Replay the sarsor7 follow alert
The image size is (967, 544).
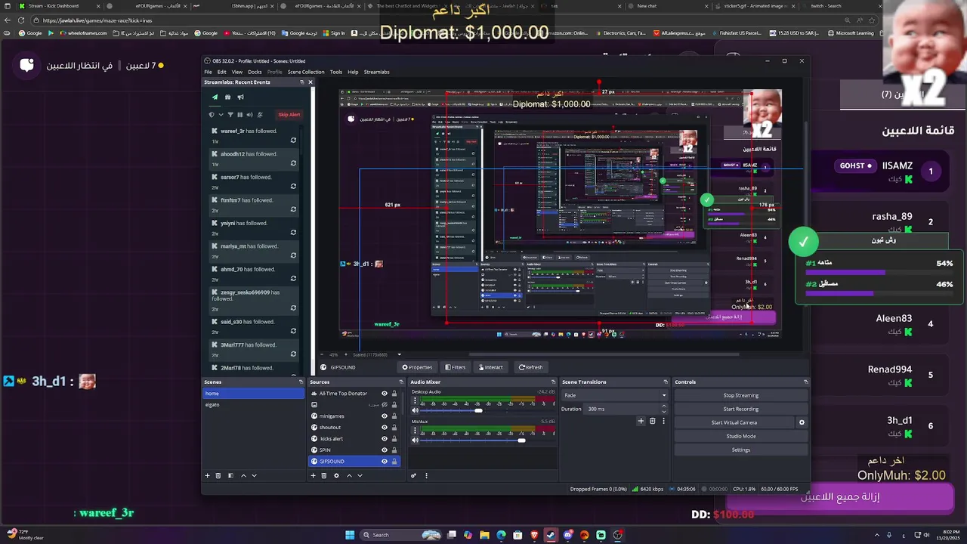[x=293, y=187]
